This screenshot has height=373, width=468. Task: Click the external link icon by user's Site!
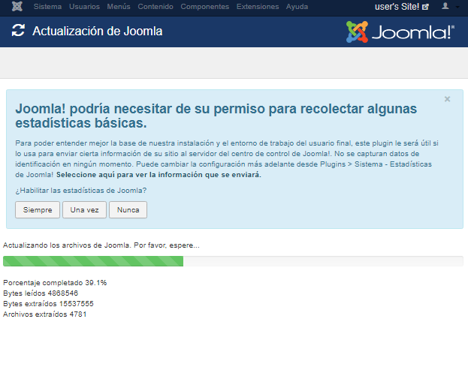click(426, 7)
